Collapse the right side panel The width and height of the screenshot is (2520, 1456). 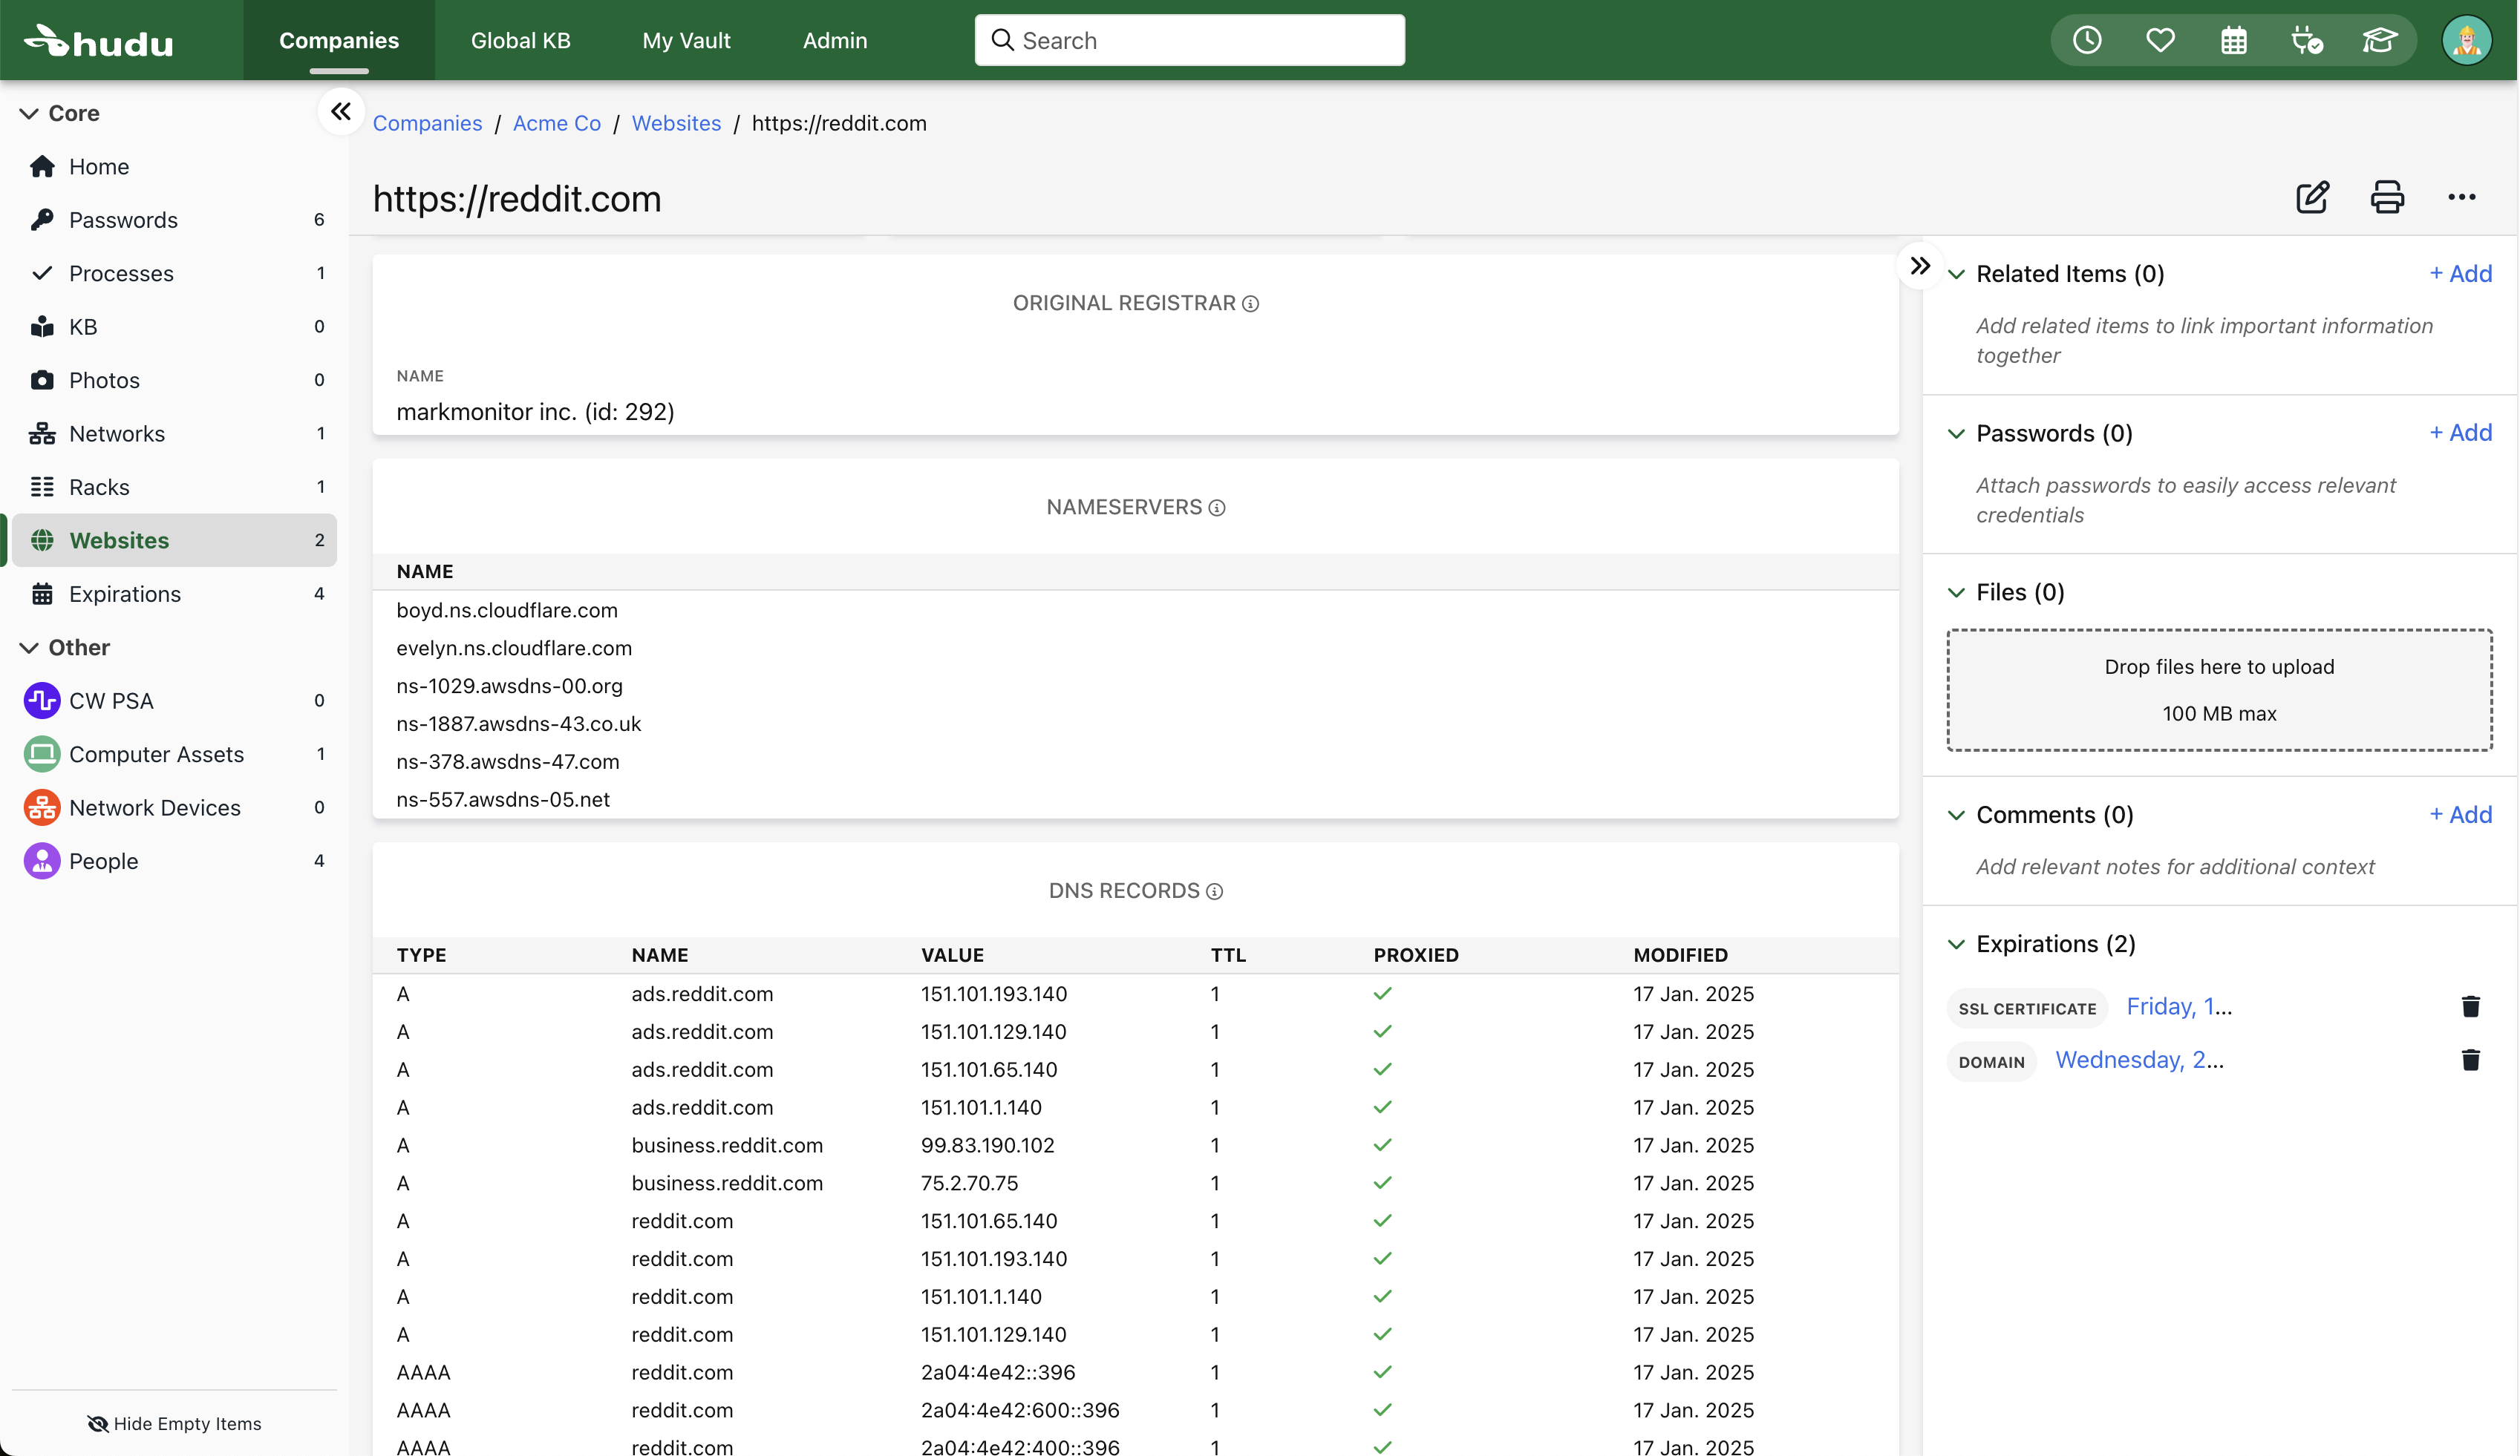(1919, 266)
